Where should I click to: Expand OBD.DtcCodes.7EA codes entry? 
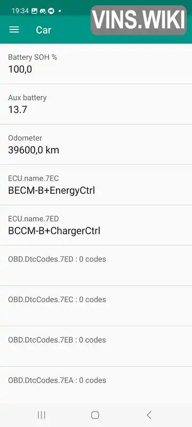(96, 384)
